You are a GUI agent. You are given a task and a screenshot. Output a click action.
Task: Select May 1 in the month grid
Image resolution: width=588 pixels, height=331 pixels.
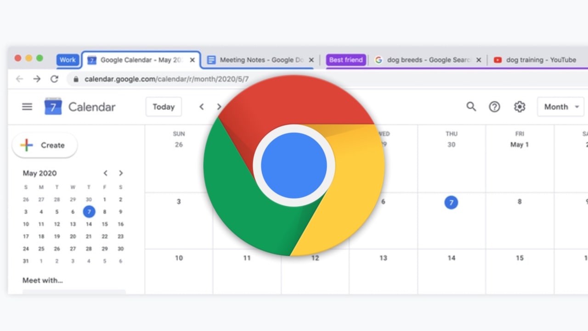point(520,144)
